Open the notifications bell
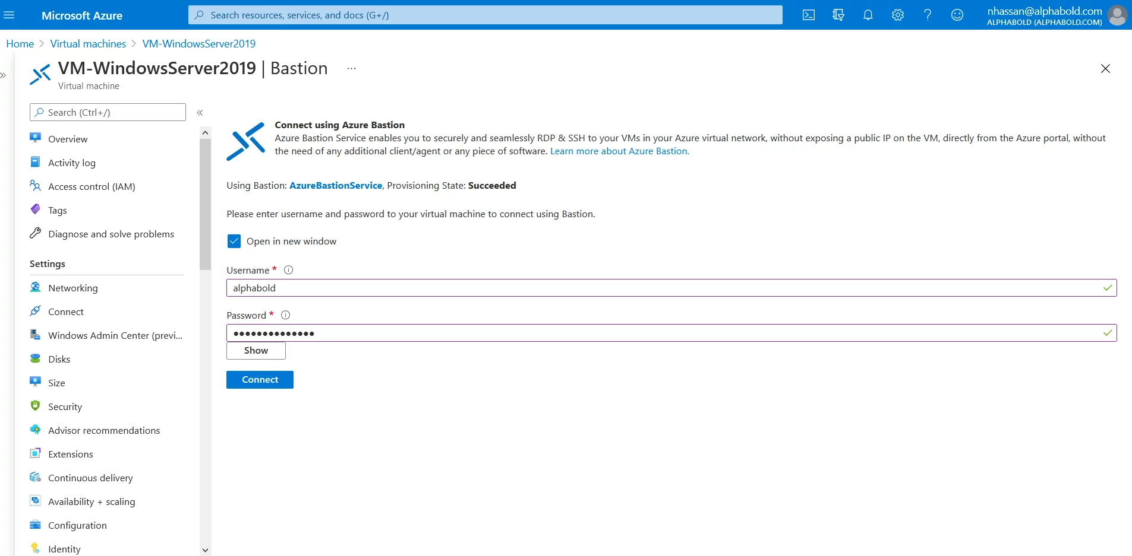Image resolution: width=1132 pixels, height=556 pixels. click(868, 15)
